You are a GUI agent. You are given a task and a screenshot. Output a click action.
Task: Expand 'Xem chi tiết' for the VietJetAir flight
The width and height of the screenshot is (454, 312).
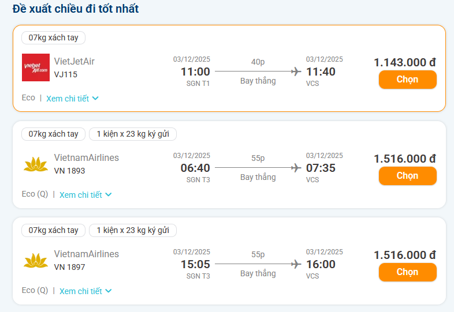coord(73,99)
